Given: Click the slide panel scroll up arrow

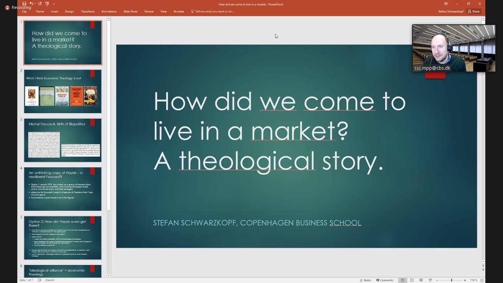Looking at the screenshot, I should 108,19.
